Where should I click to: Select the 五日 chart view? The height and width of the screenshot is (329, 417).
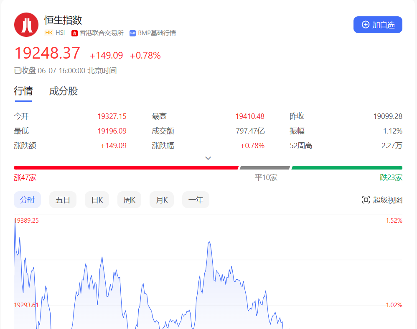(63, 200)
